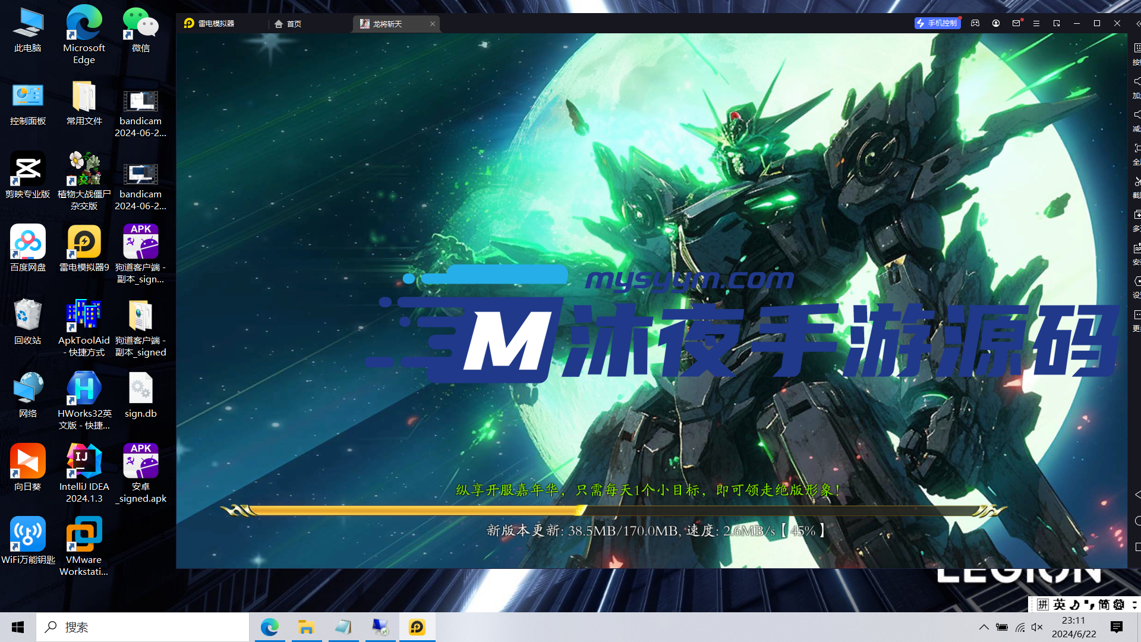Open the emulator hamburger menu
Image resolution: width=1141 pixels, height=642 pixels.
1036,23
